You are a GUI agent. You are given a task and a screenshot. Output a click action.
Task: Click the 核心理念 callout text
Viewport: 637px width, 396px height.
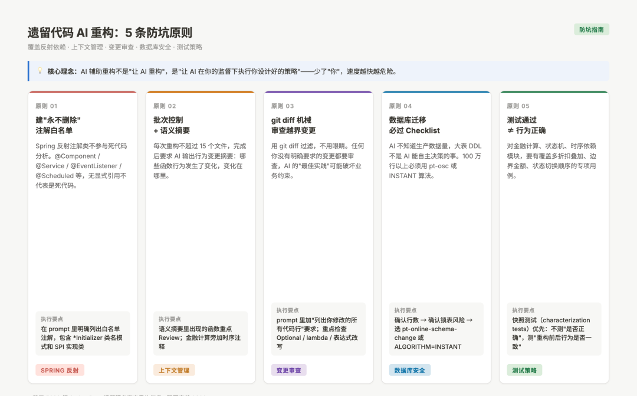click(x=222, y=71)
